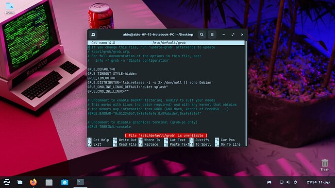Click the network tray icon
Screen dimensions: 335x188
coord(282,182)
